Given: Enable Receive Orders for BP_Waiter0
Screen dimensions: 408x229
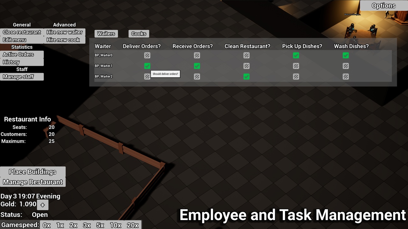Looking at the screenshot, I should pyautogui.click(x=197, y=55).
